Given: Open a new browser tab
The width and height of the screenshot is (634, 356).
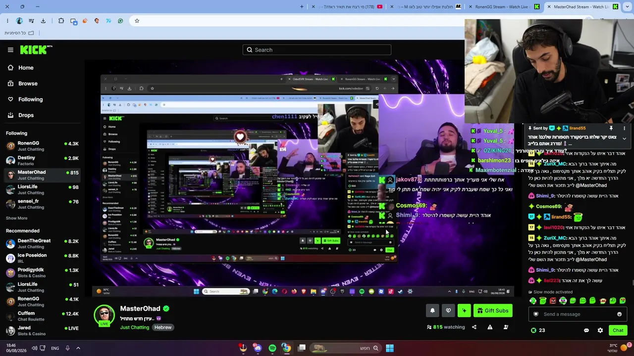Looking at the screenshot, I should [x=302, y=7].
